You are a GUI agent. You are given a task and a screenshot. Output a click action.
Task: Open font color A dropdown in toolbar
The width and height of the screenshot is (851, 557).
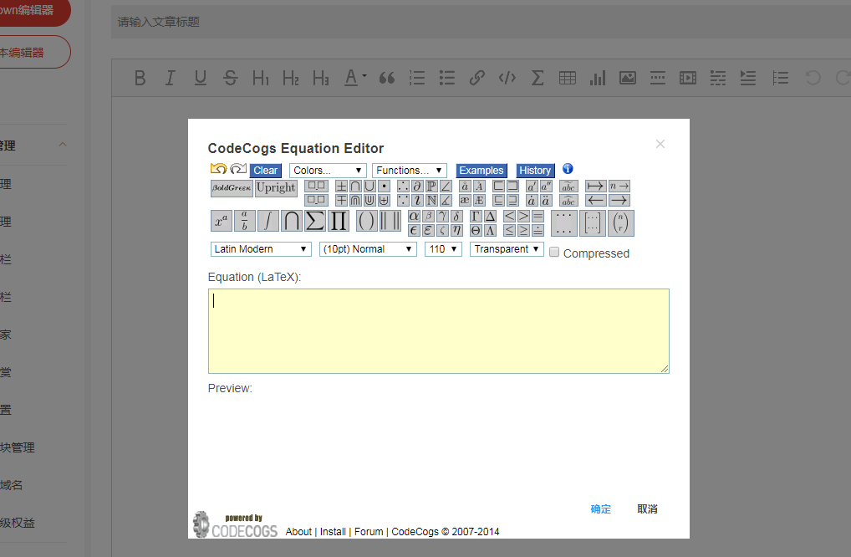[355, 78]
